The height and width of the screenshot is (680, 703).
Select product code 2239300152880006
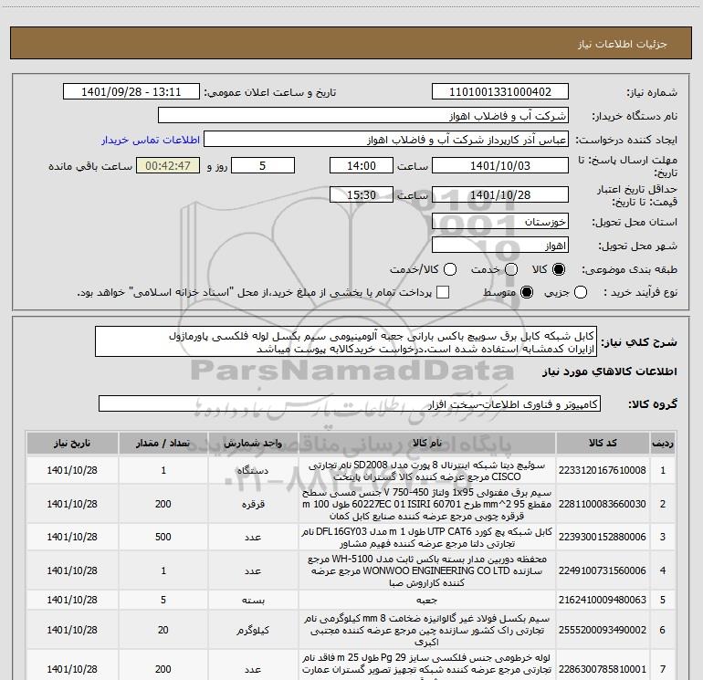point(603,537)
